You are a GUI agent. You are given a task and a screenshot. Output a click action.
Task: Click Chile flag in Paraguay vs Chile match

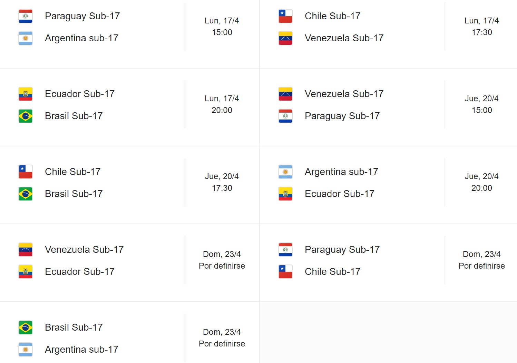click(285, 272)
